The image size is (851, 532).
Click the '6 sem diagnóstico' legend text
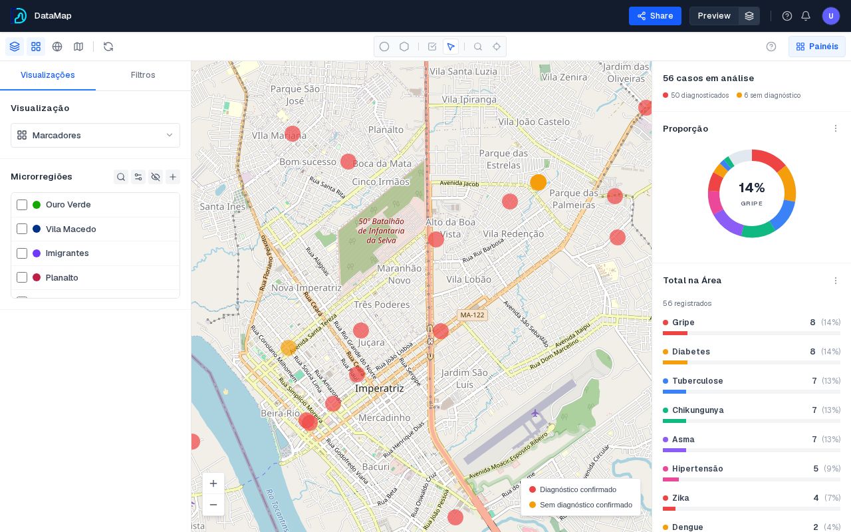click(x=772, y=96)
